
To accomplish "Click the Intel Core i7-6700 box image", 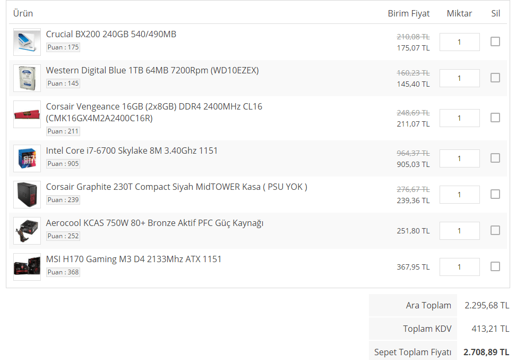I will tap(27, 158).
